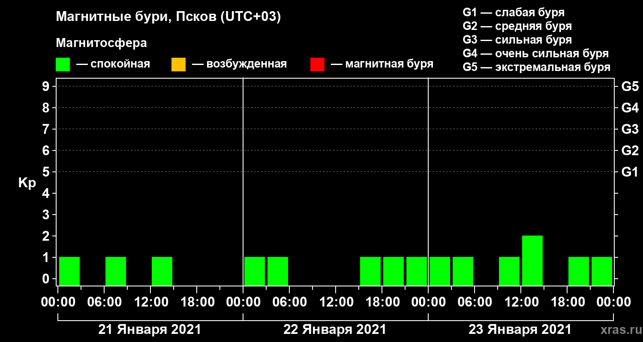Click the green 'спокойная' legend swatch
Viewport: 643px width, 342px height.
coord(63,65)
